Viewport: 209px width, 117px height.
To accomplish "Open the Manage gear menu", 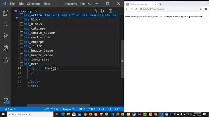I will pos(6,101).
